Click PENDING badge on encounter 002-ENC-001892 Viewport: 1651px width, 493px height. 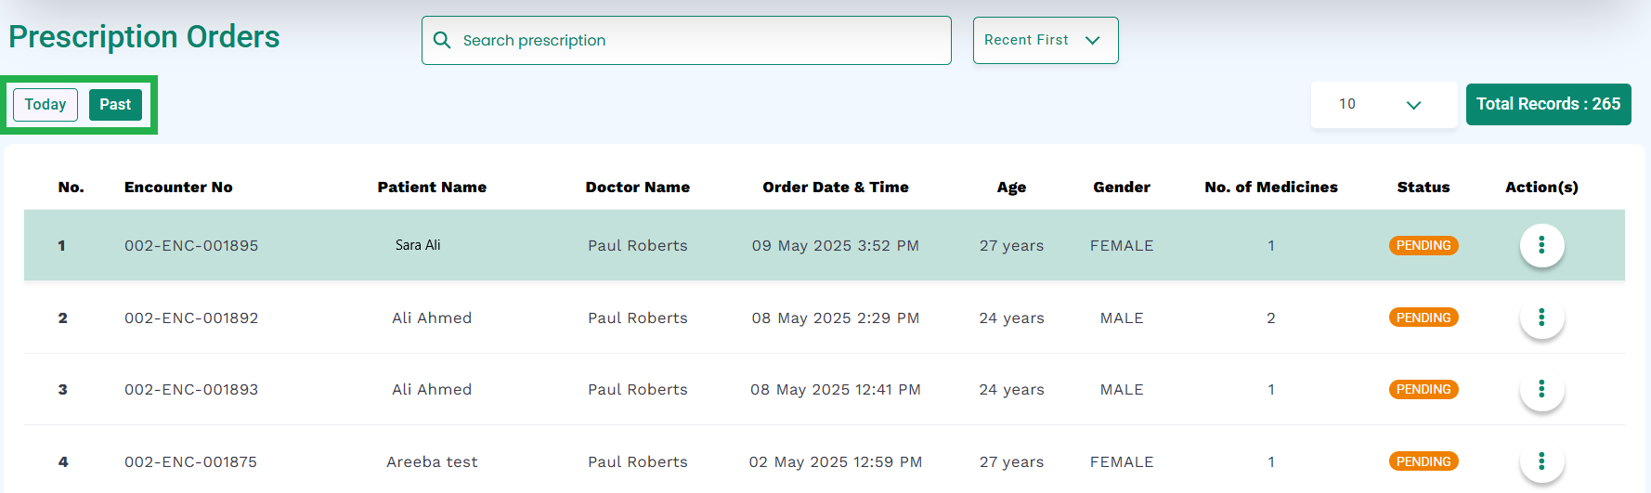click(1423, 318)
